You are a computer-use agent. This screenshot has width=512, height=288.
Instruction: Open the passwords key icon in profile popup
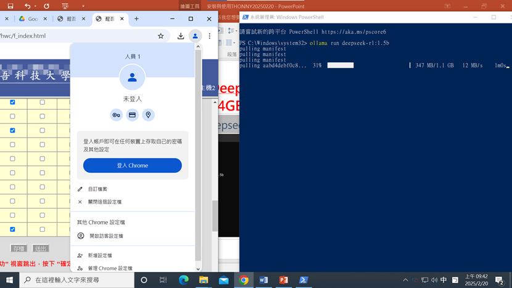[x=116, y=115]
